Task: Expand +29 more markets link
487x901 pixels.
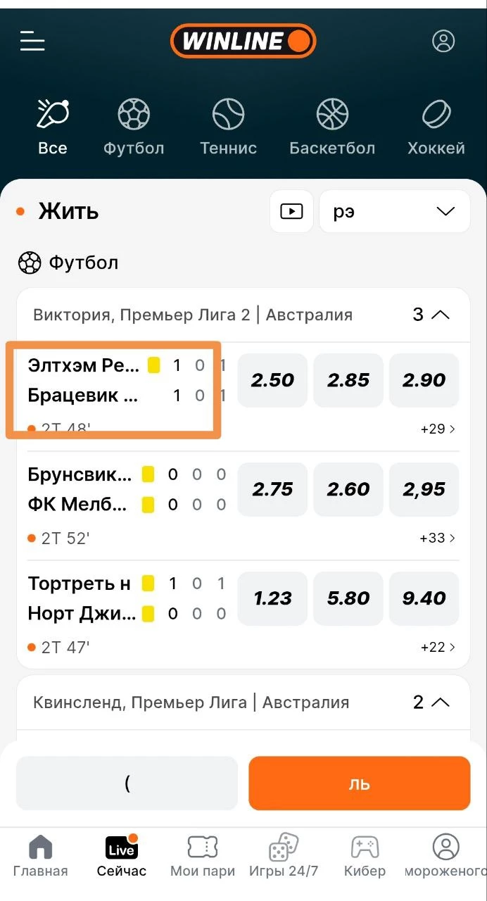Action: pyautogui.click(x=437, y=429)
